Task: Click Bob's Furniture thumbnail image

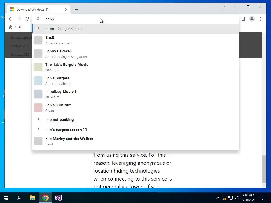Action: click(38, 108)
